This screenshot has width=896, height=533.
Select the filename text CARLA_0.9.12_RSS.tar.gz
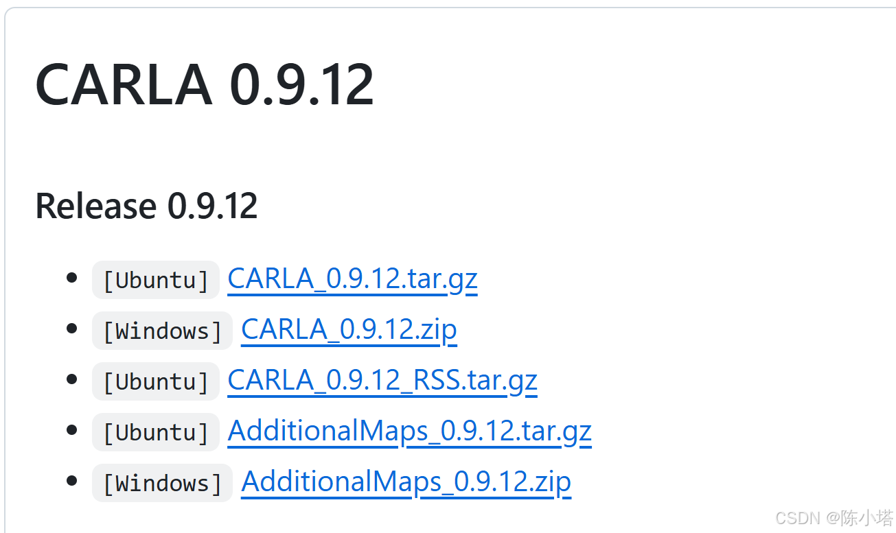coord(382,380)
